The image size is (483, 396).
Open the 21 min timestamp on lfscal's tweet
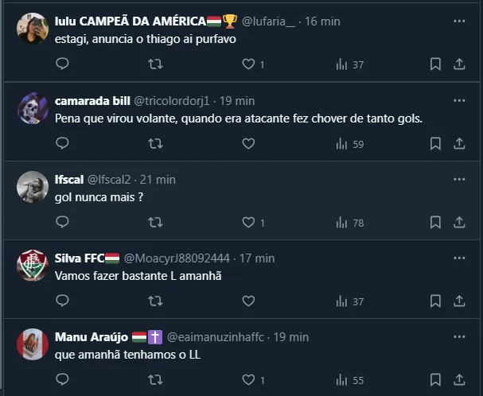tap(158, 180)
